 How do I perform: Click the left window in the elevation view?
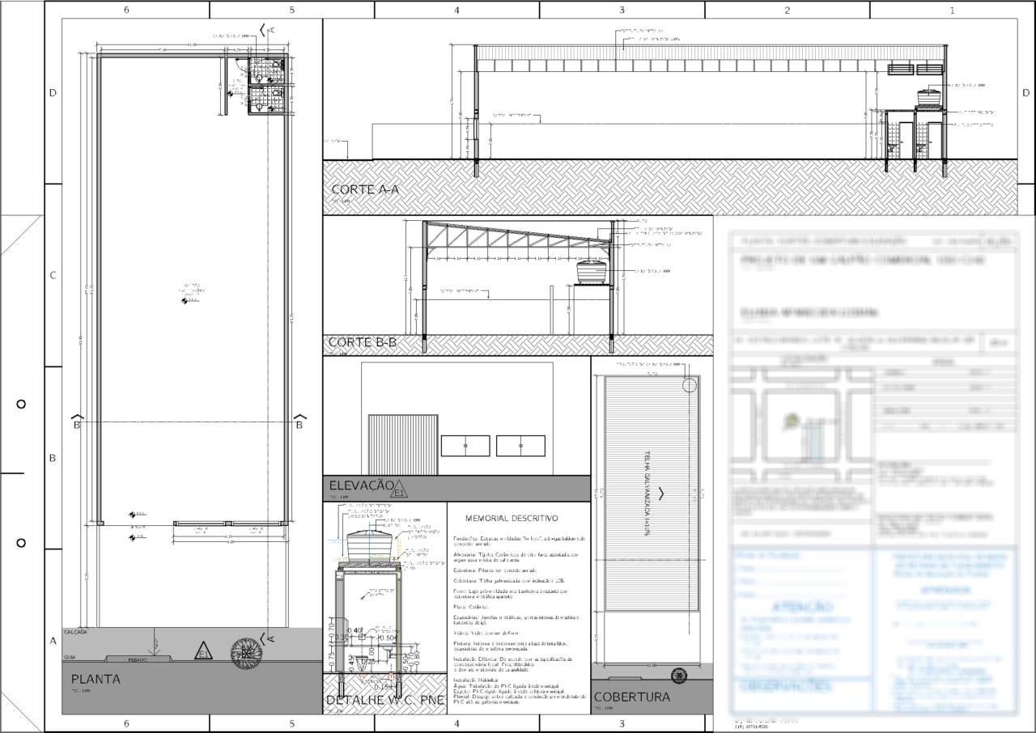click(465, 445)
